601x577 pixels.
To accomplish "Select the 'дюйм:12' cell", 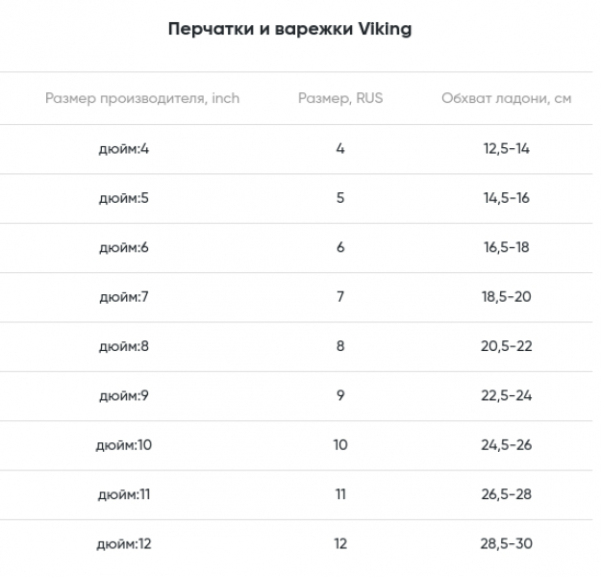I will click(124, 543).
